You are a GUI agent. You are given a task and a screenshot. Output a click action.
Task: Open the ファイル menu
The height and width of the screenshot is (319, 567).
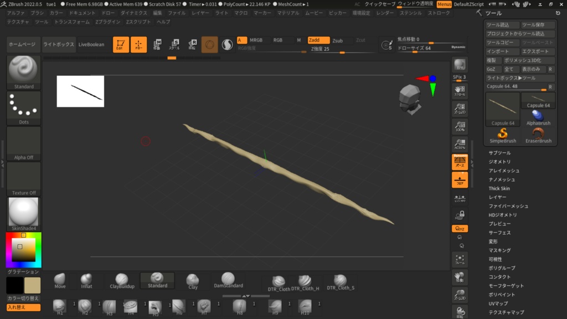177,13
